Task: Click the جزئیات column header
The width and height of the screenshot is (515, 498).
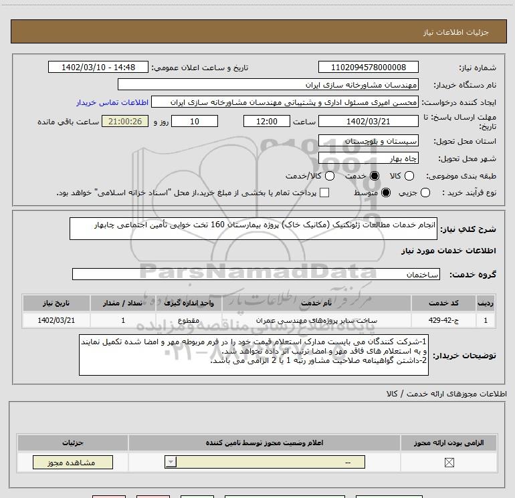Action: pos(73,443)
